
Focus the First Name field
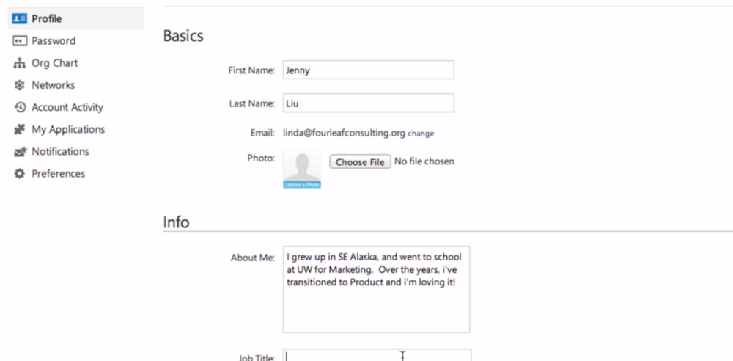pyautogui.click(x=368, y=70)
